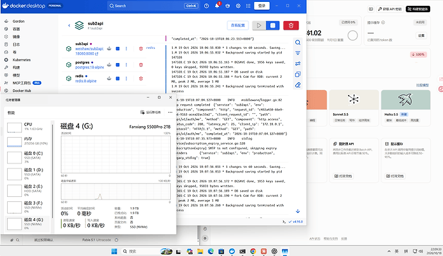The width and height of the screenshot is (443, 256).
Task: Delete the postgres container
Action: tap(141, 65)
